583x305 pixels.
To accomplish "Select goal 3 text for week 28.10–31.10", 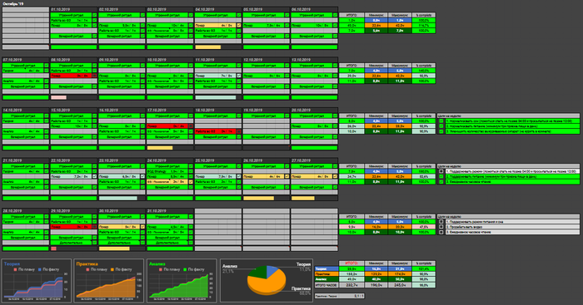I will pos(512,232).
